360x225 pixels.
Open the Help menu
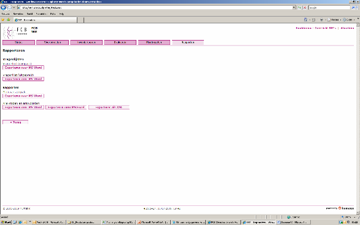tap(61, 14)
